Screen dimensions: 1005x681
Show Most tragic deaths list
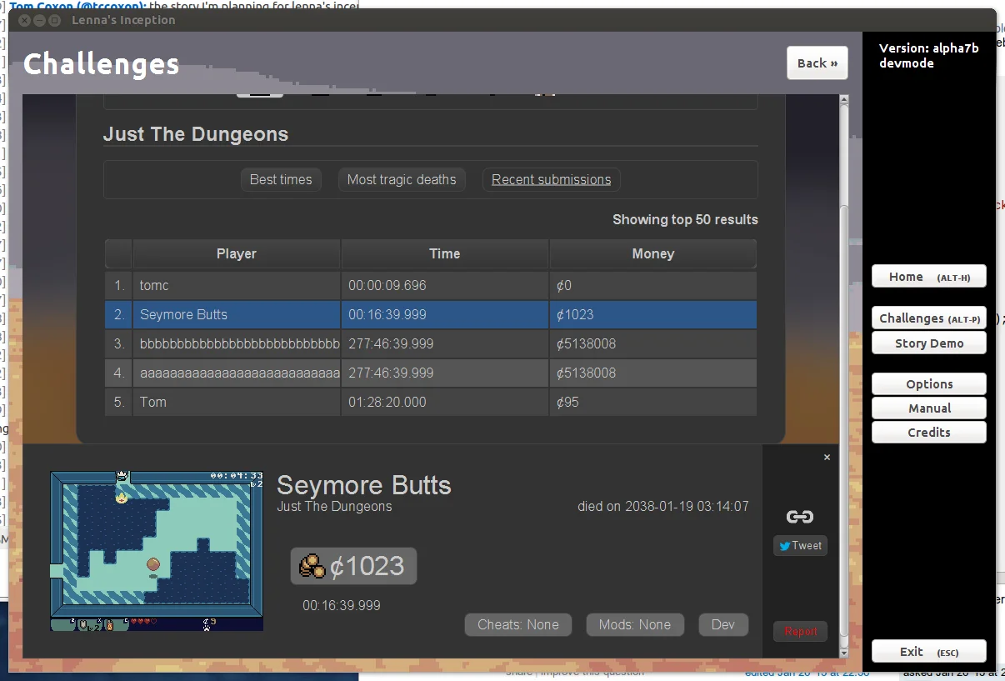coord(401,179)
